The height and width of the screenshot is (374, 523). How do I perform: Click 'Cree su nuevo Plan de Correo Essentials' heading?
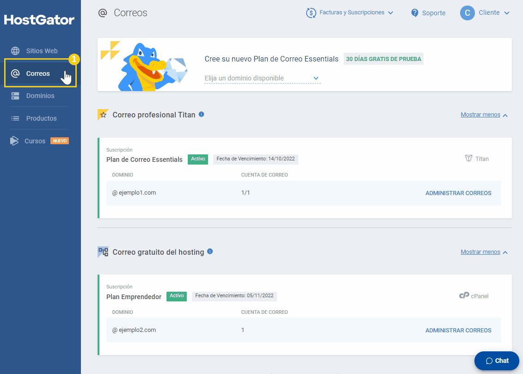(271, 59)
